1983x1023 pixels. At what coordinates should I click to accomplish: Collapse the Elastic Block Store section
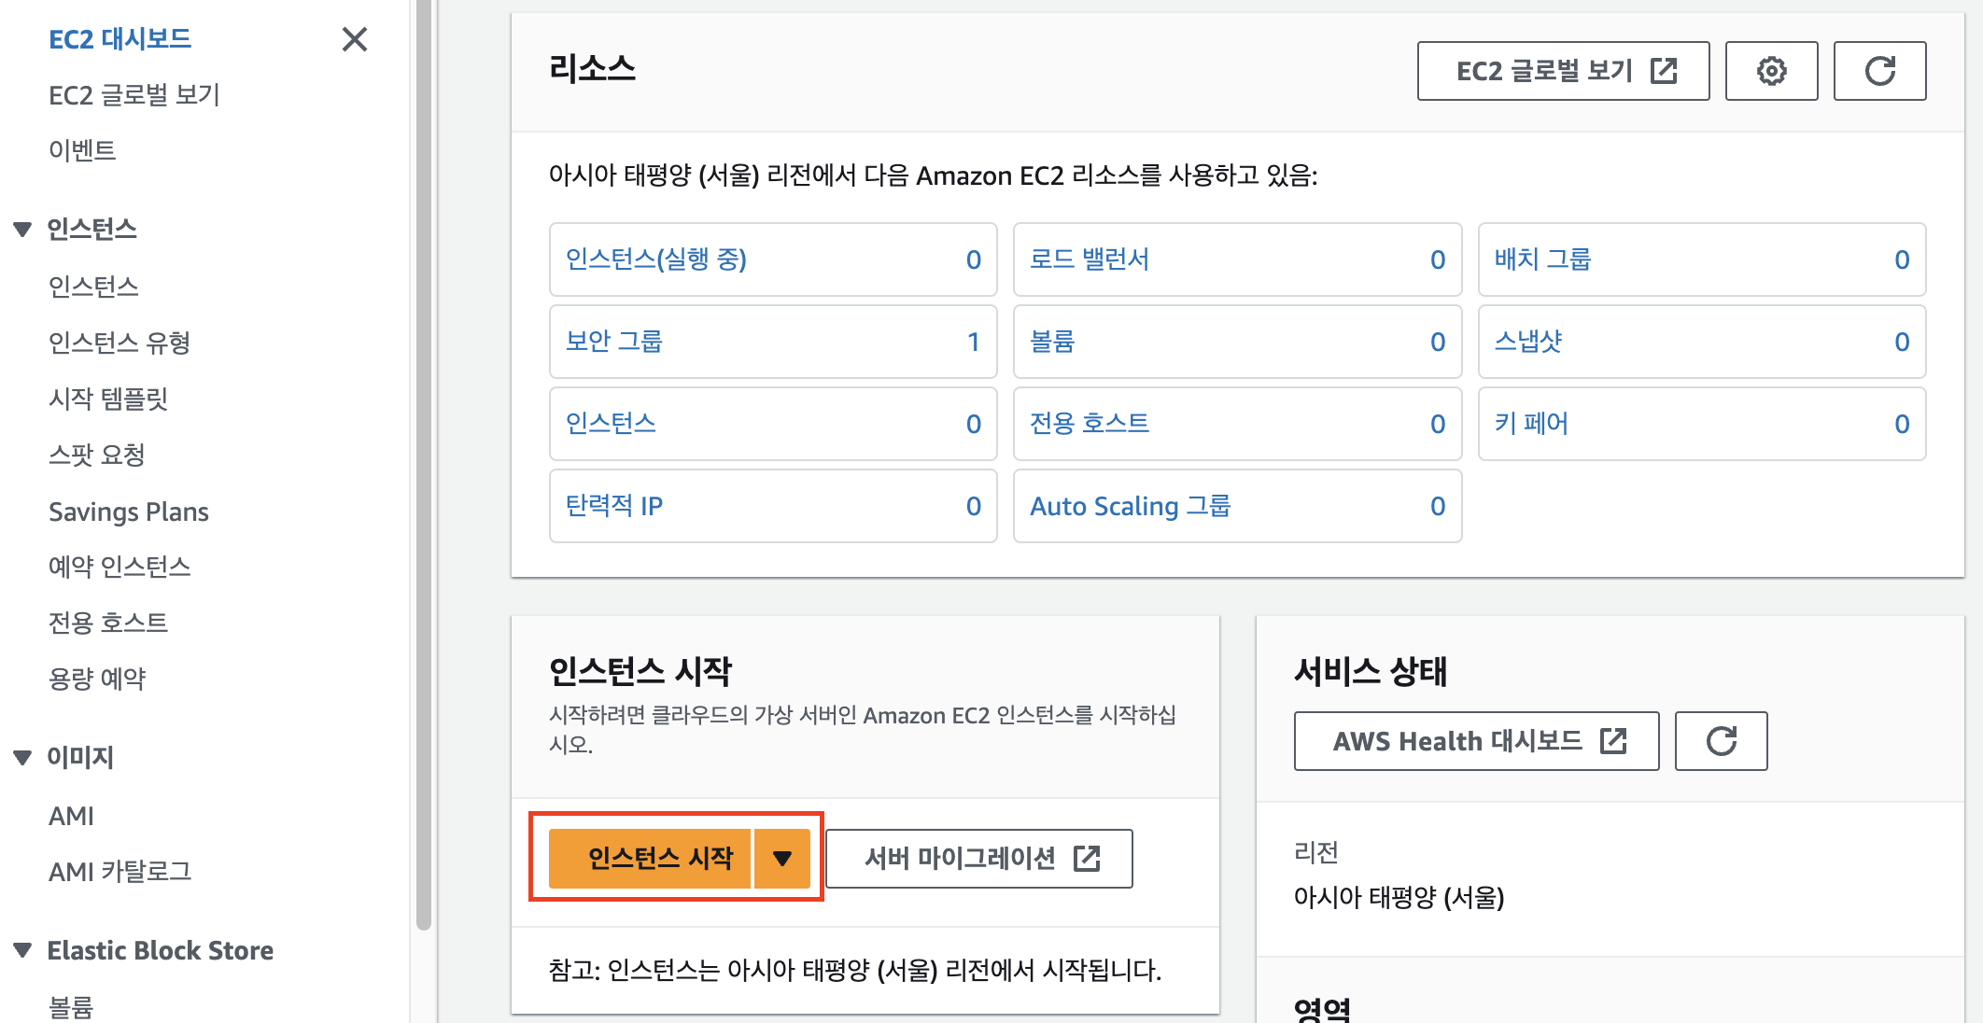(x=23, y=950)
